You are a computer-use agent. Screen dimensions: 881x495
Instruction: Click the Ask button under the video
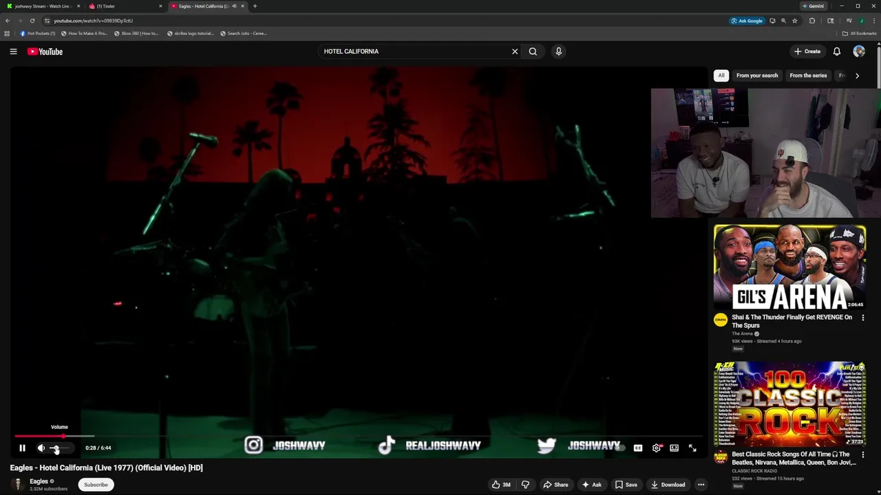[x=592, y=485]
